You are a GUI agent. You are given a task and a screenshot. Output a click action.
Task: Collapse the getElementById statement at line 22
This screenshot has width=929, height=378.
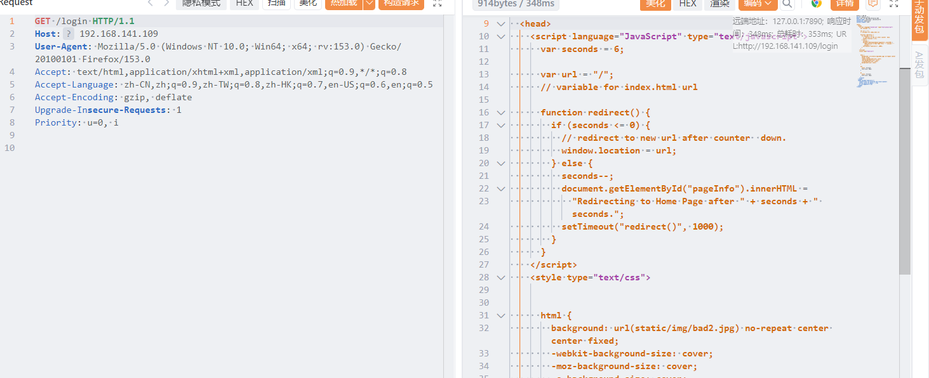point(501,189)
